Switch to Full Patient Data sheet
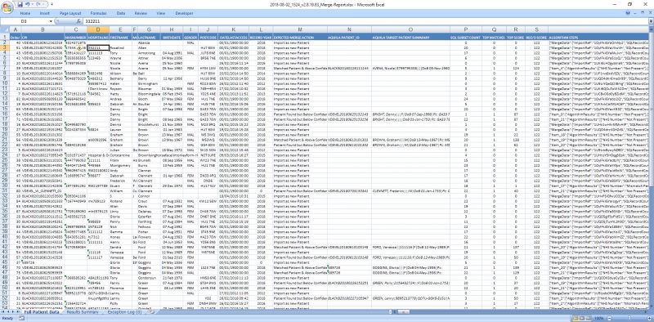Viewport: 654px width, 322px height. tap(42, 312)
